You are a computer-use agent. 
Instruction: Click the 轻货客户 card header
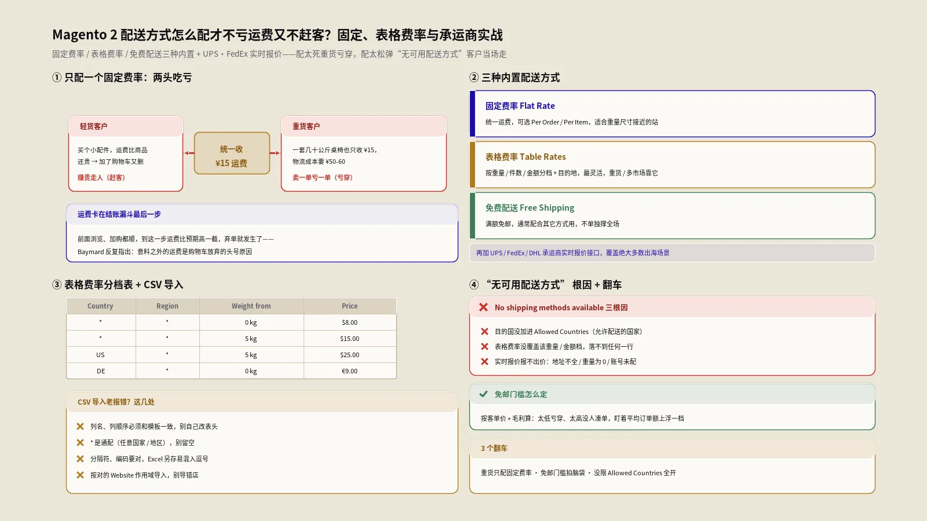(x=126, y=126)
